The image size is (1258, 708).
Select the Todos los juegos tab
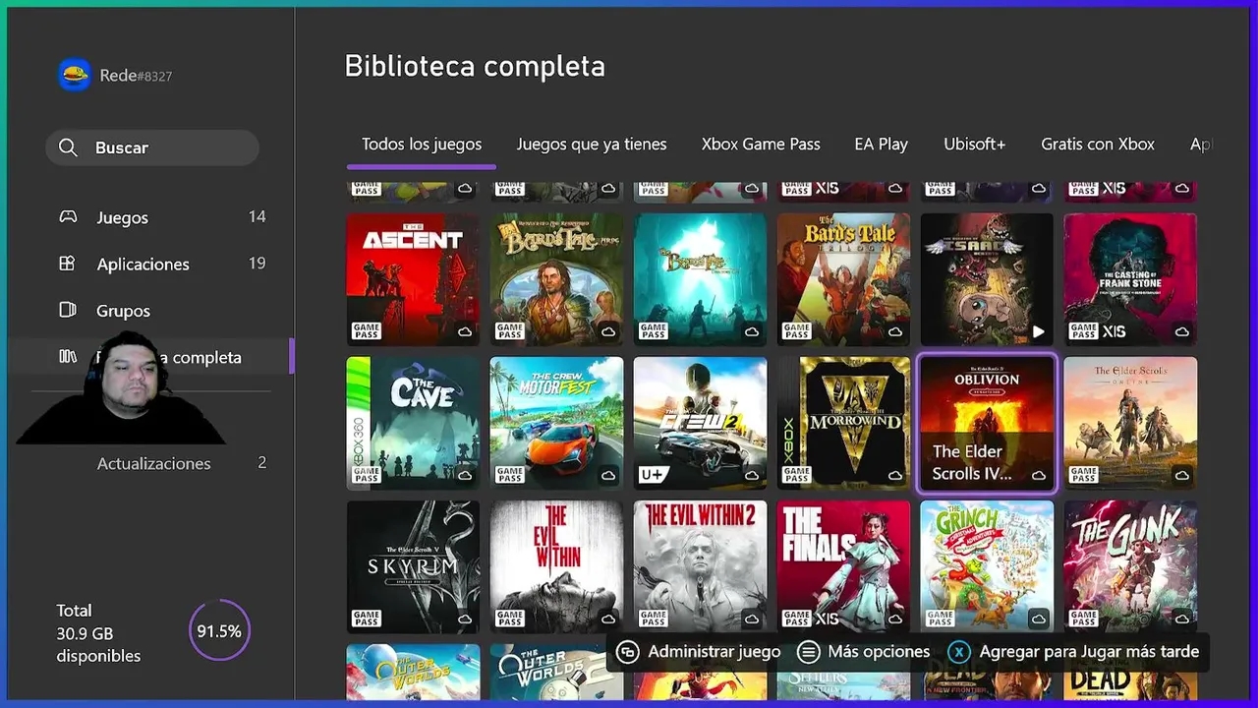(x=422, y=145)
